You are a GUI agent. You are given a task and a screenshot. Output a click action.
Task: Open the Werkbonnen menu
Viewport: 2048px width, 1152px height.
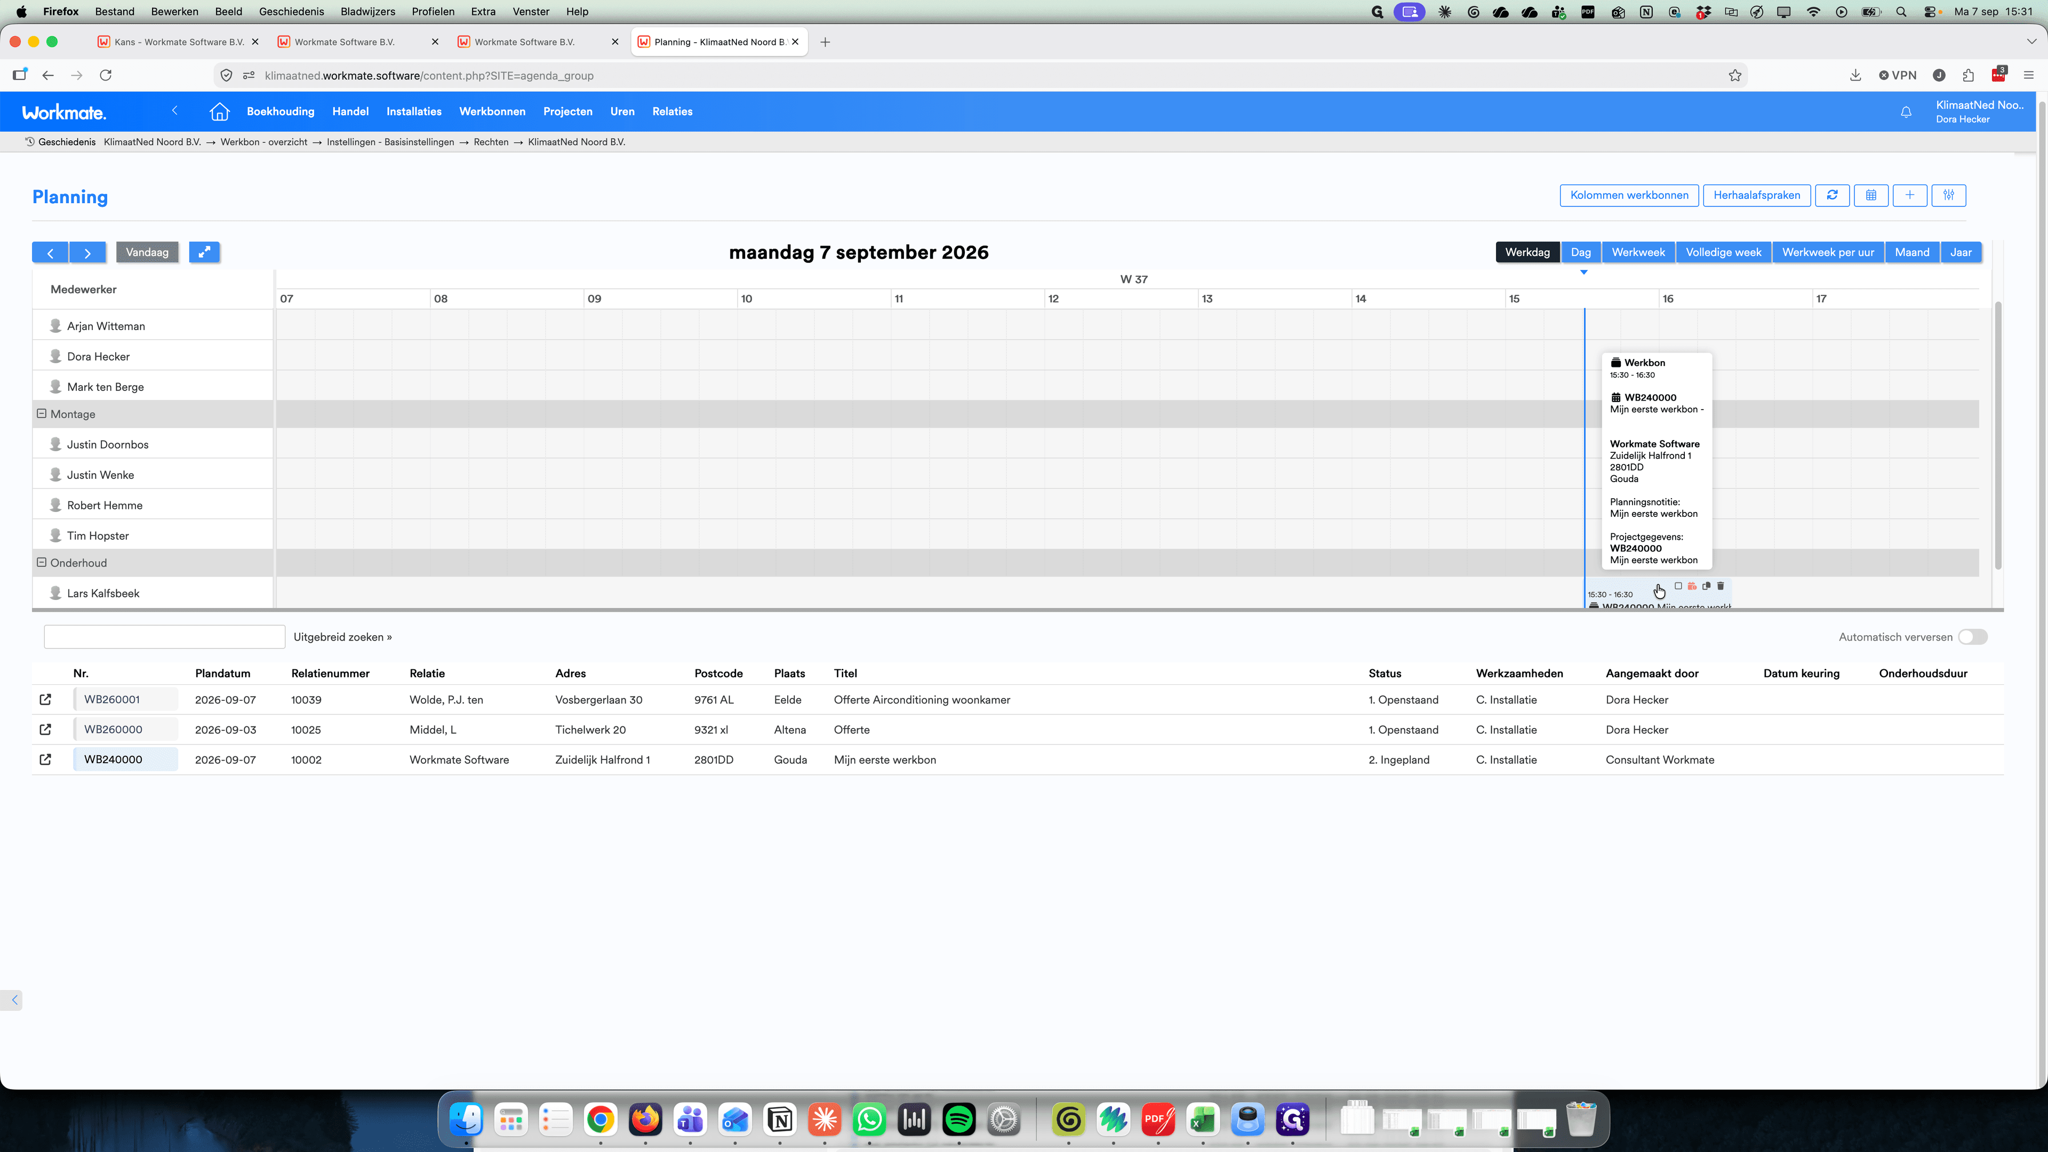tap(492, 111)
